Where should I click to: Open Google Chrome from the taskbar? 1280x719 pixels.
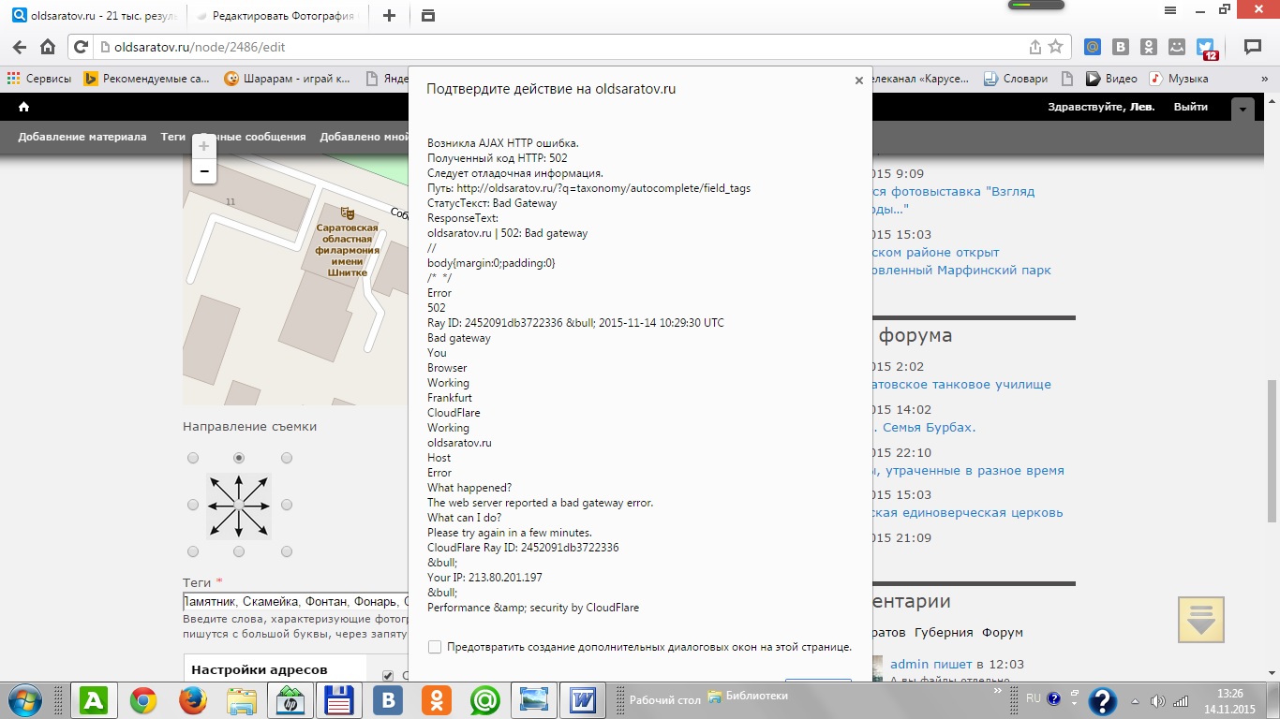142,700
